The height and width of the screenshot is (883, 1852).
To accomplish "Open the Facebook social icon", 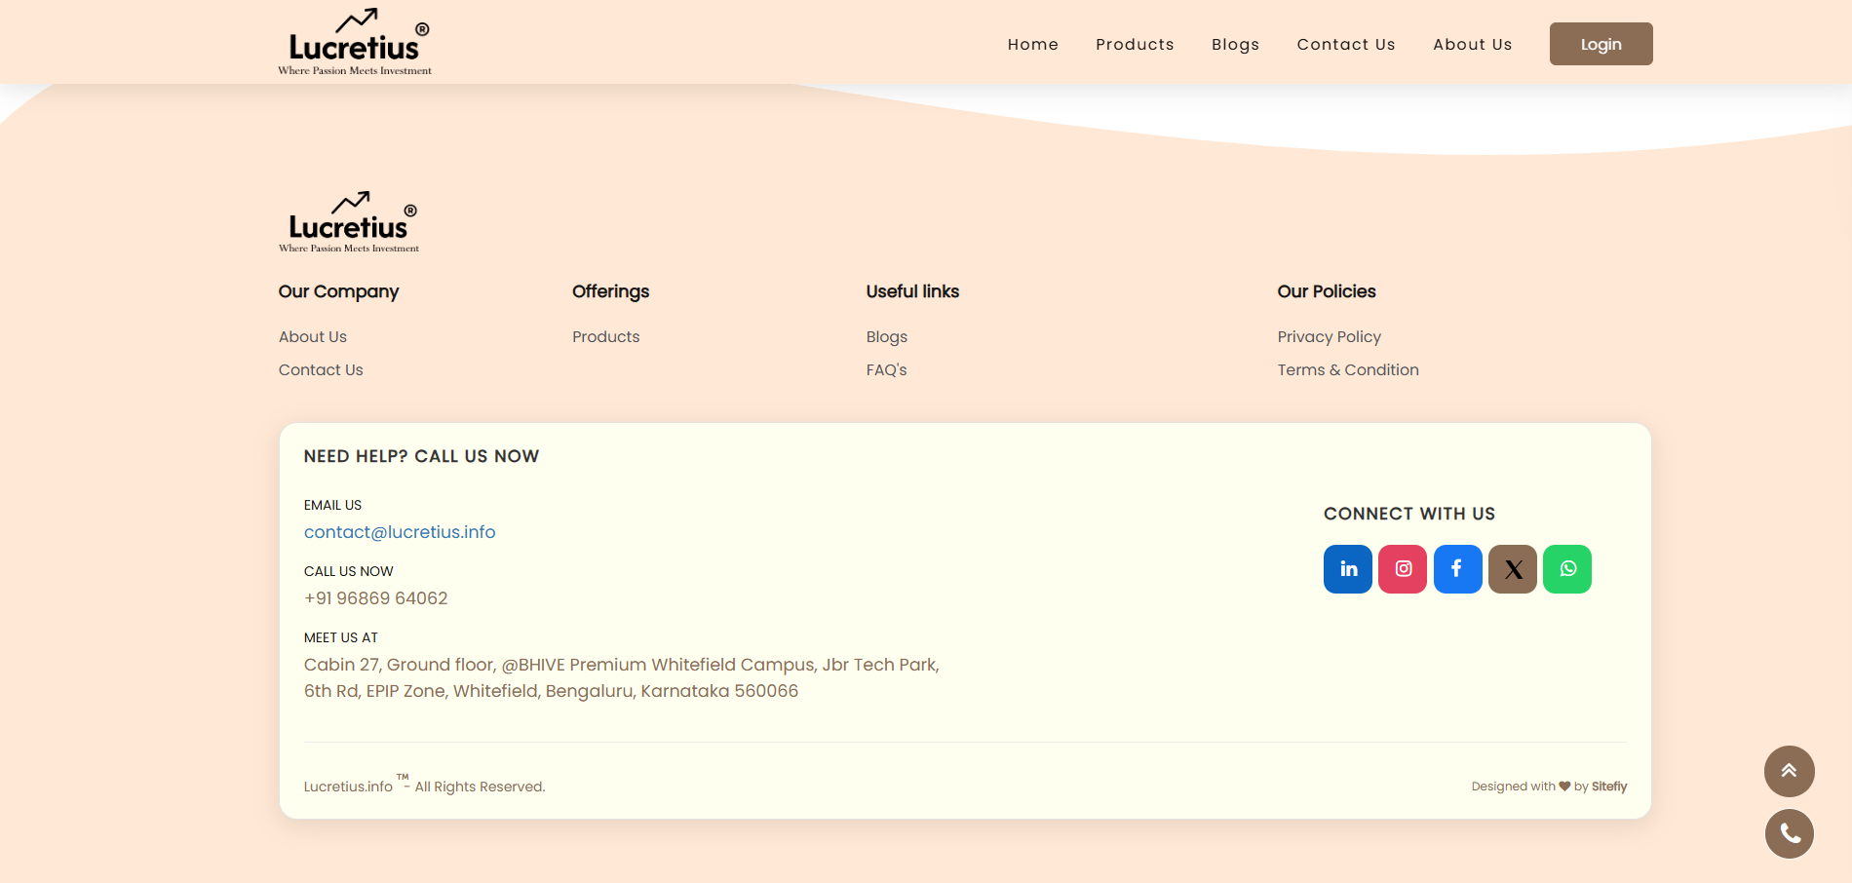I will [1457, 569].
